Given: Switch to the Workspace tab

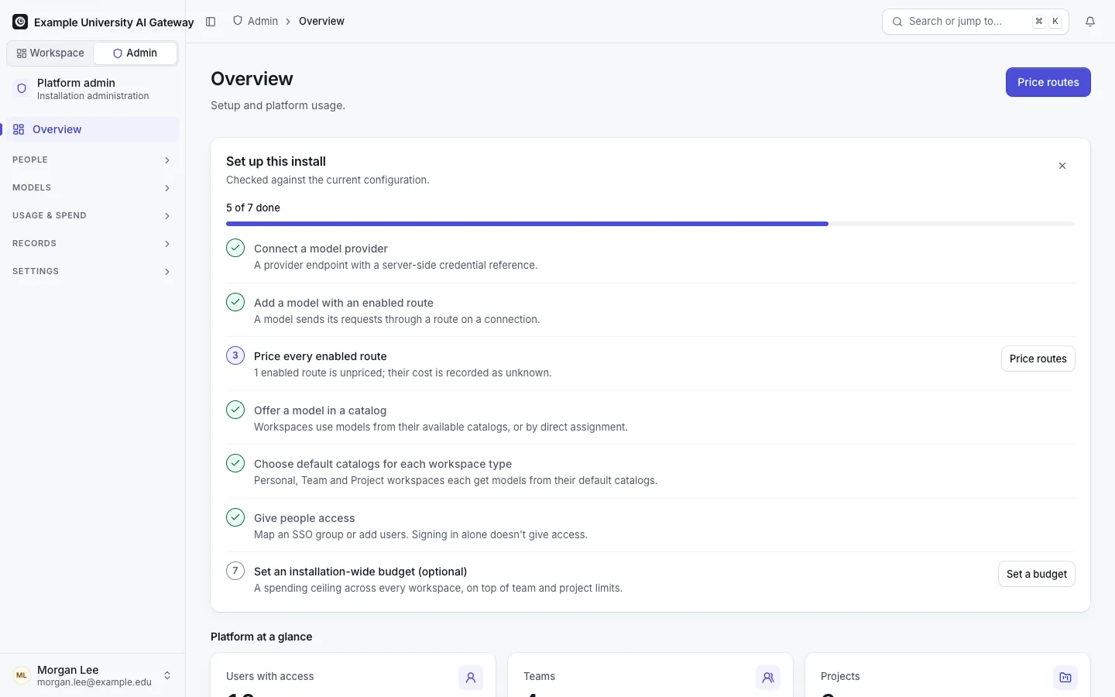Looking at the screenshot, I should (x=50, y=53).
